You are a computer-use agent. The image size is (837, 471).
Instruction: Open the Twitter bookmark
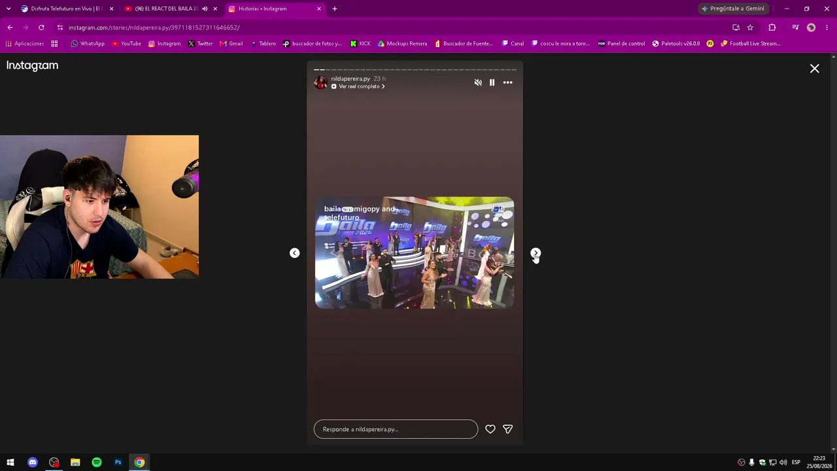click(x=200, y=44)
